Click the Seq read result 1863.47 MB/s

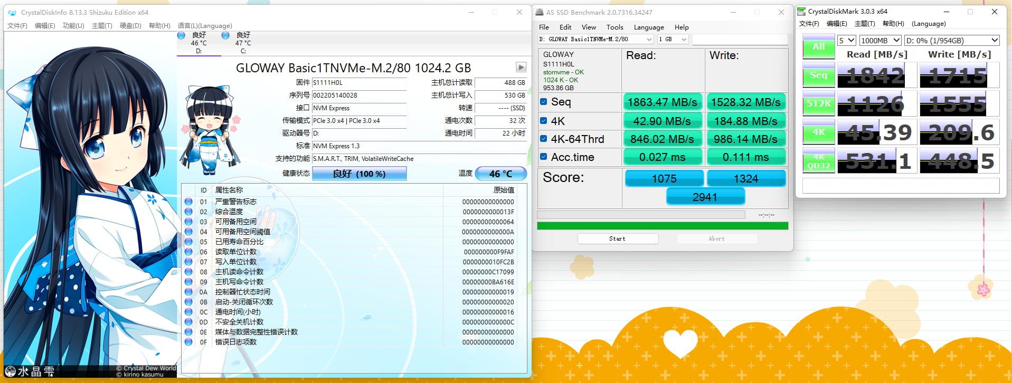pos(663,102)
